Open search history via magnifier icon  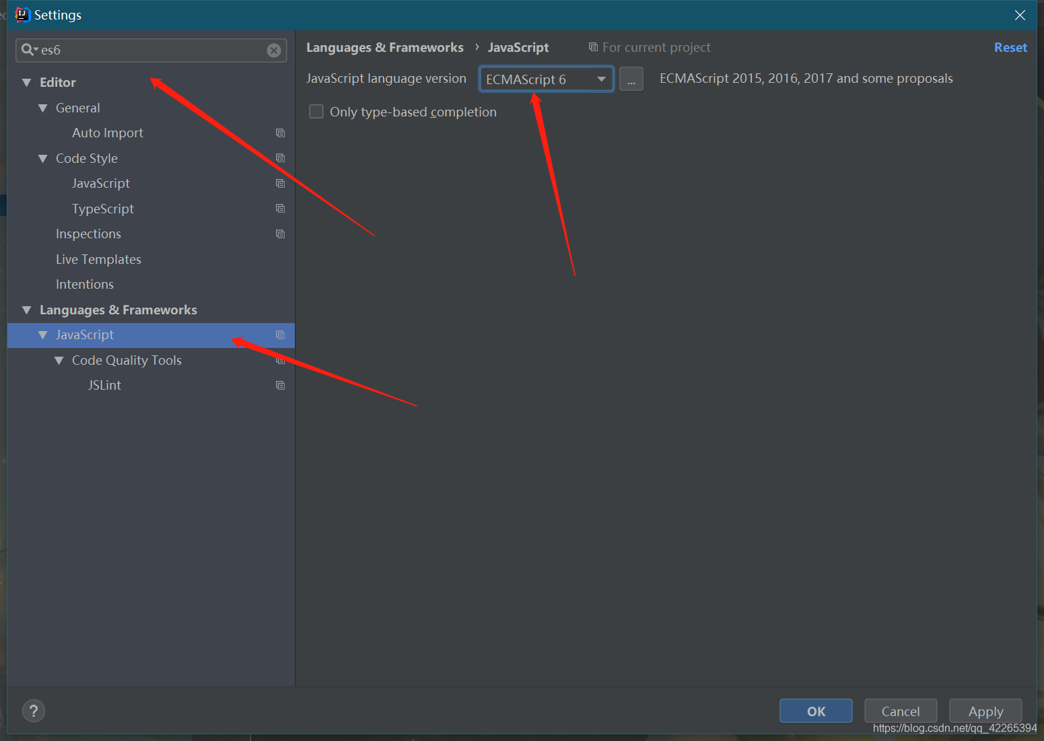point(29,50)
